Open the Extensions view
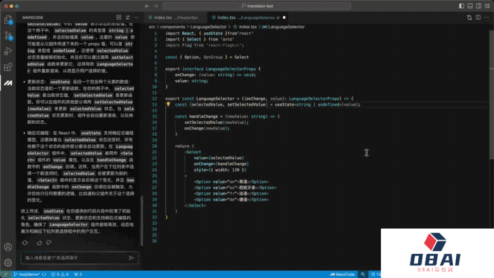This screenshot has width=494, height=278. coord(8,67)
